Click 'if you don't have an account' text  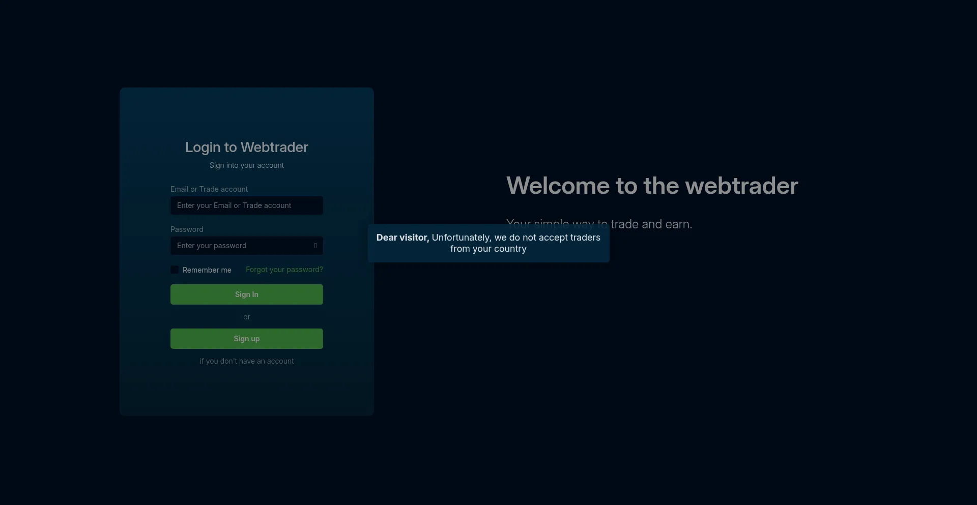click(246, 361)
